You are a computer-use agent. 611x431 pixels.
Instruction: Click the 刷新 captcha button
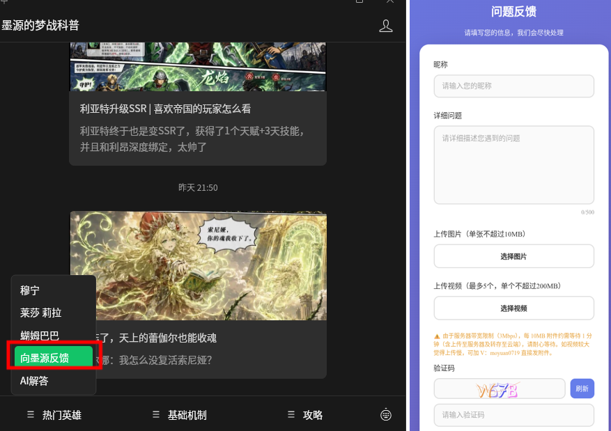click(582, 389)
